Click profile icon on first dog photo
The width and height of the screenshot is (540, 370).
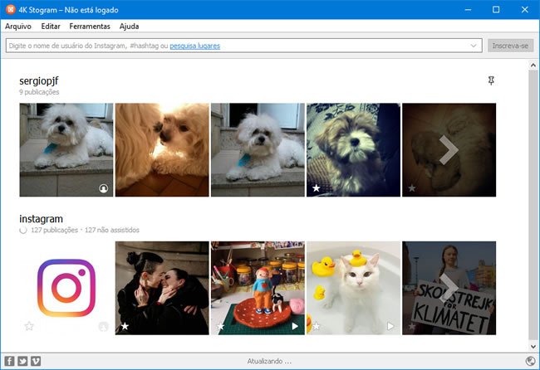pyautogui.click(x=103, y=188)
